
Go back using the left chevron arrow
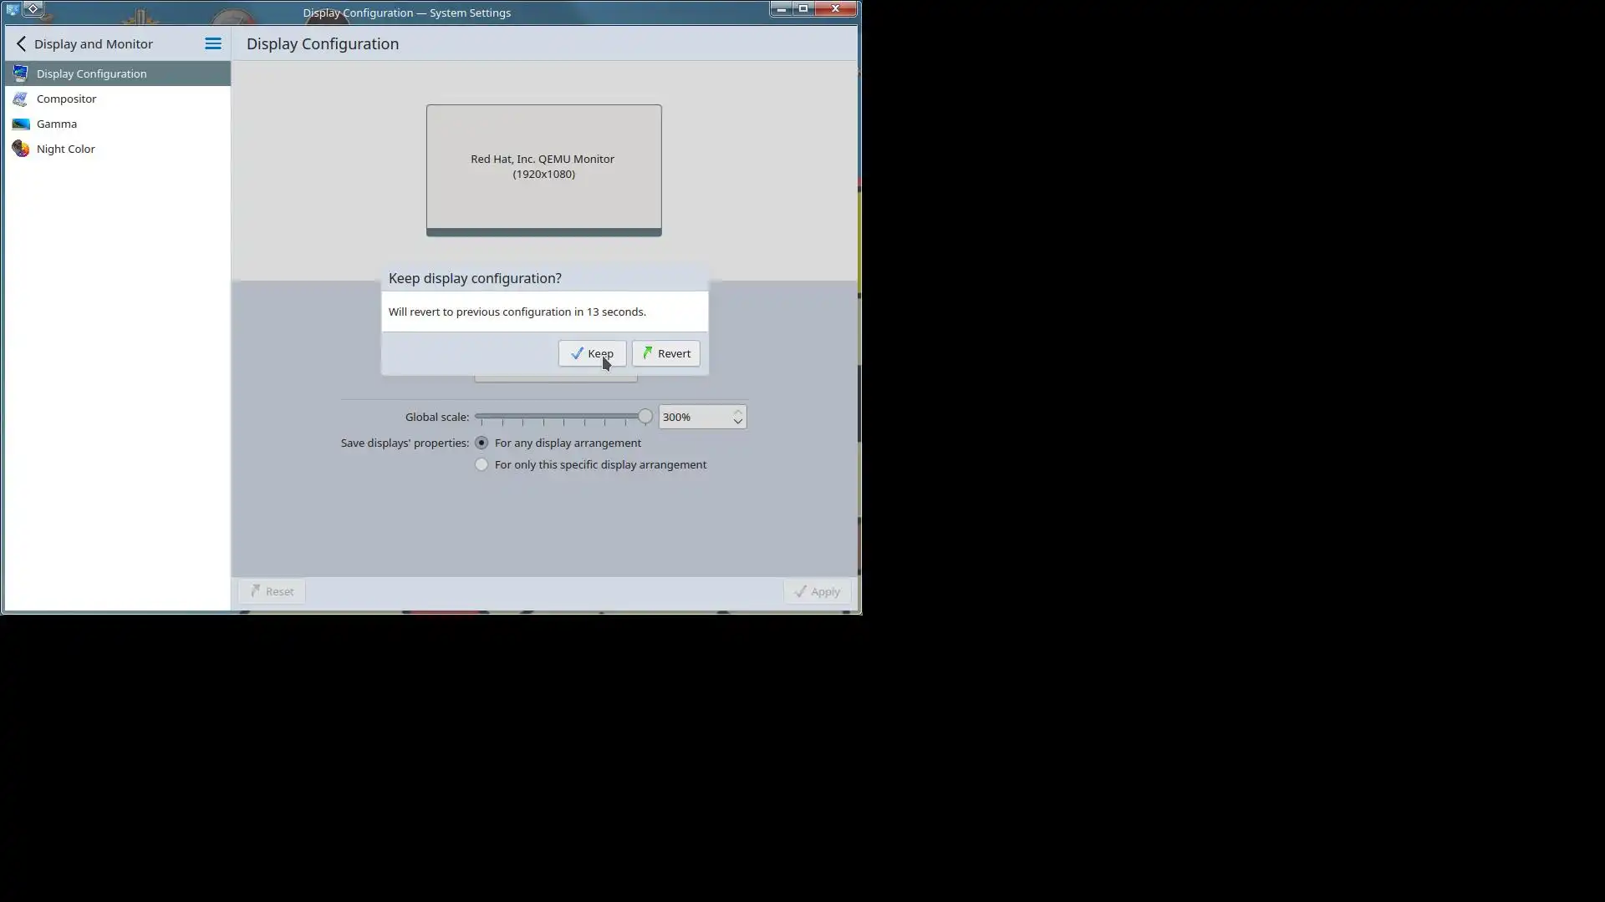(x=21, y=43)
